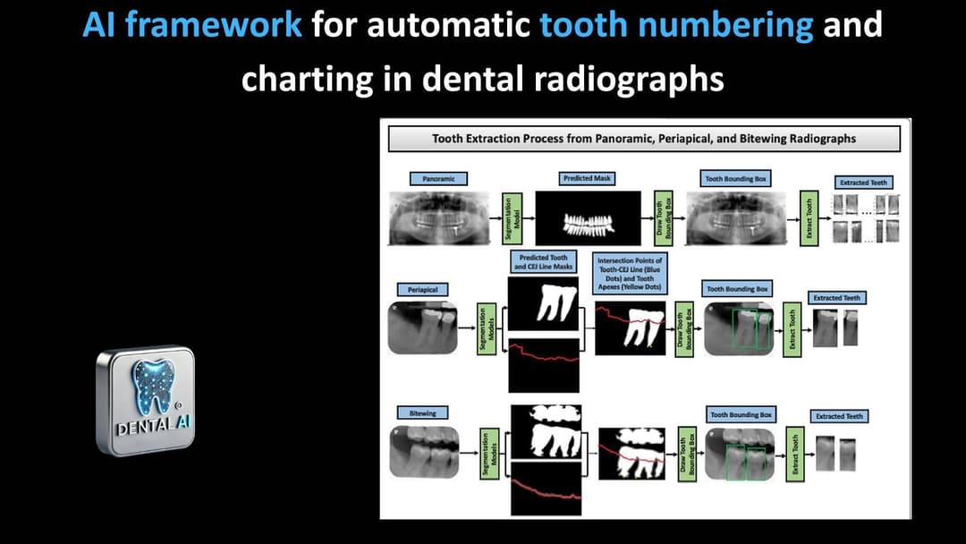Viewport: 966px width, 544px height.
Task: Click the Extracted Teeth label in panoramic row
Action: (864, 183)
